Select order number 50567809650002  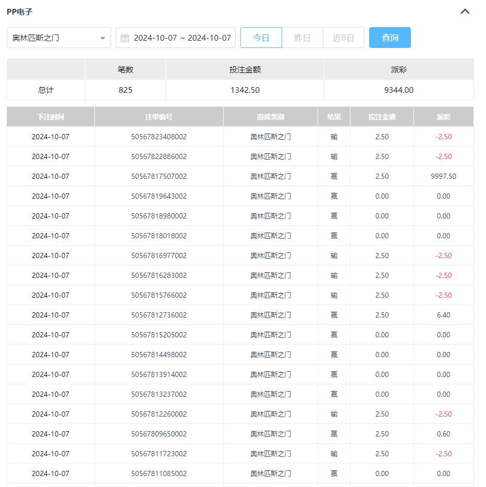(x=159, y=434)
